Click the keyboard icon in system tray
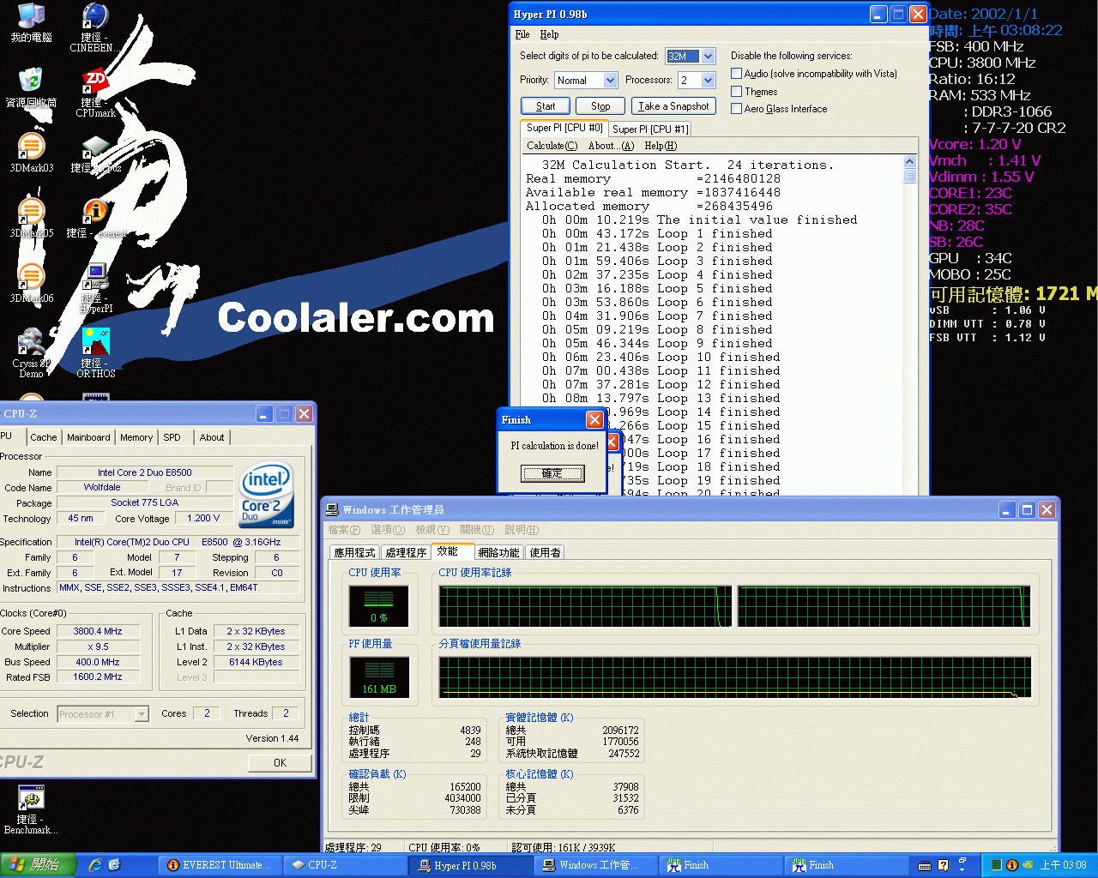This screenshot has height=878, width=1098. pyautogui.click(x=925, y=865)
